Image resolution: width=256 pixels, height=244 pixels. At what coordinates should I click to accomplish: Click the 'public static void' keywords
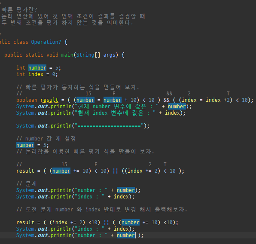click(31, 55)
